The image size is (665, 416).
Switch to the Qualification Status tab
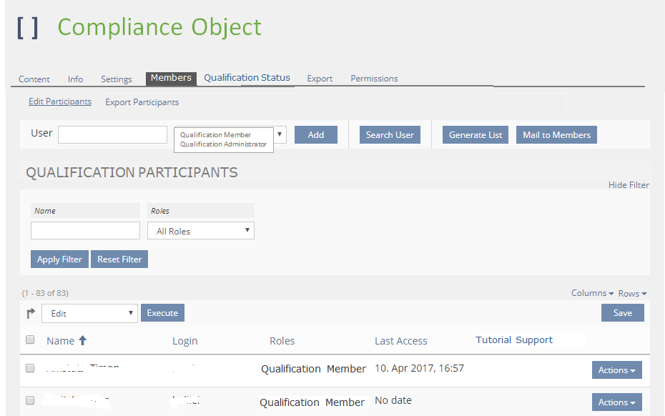(x=247, y=78)
